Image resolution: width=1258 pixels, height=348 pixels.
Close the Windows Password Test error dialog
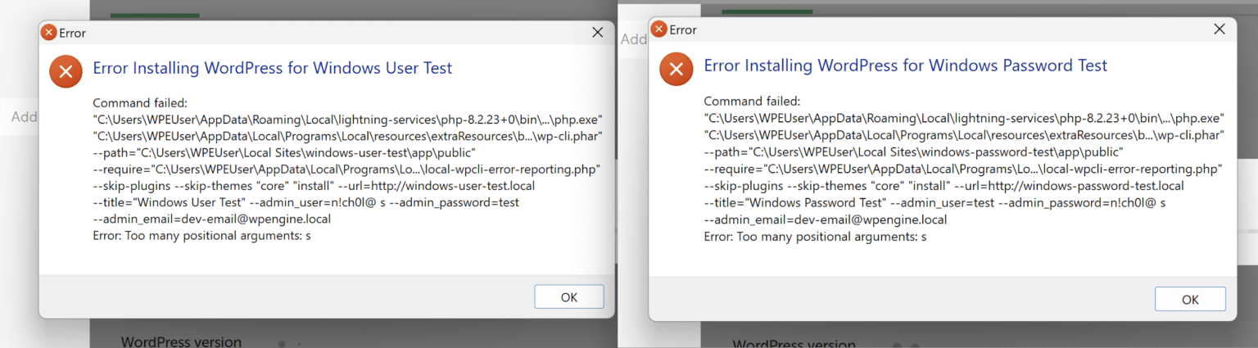coord(1219,29)
